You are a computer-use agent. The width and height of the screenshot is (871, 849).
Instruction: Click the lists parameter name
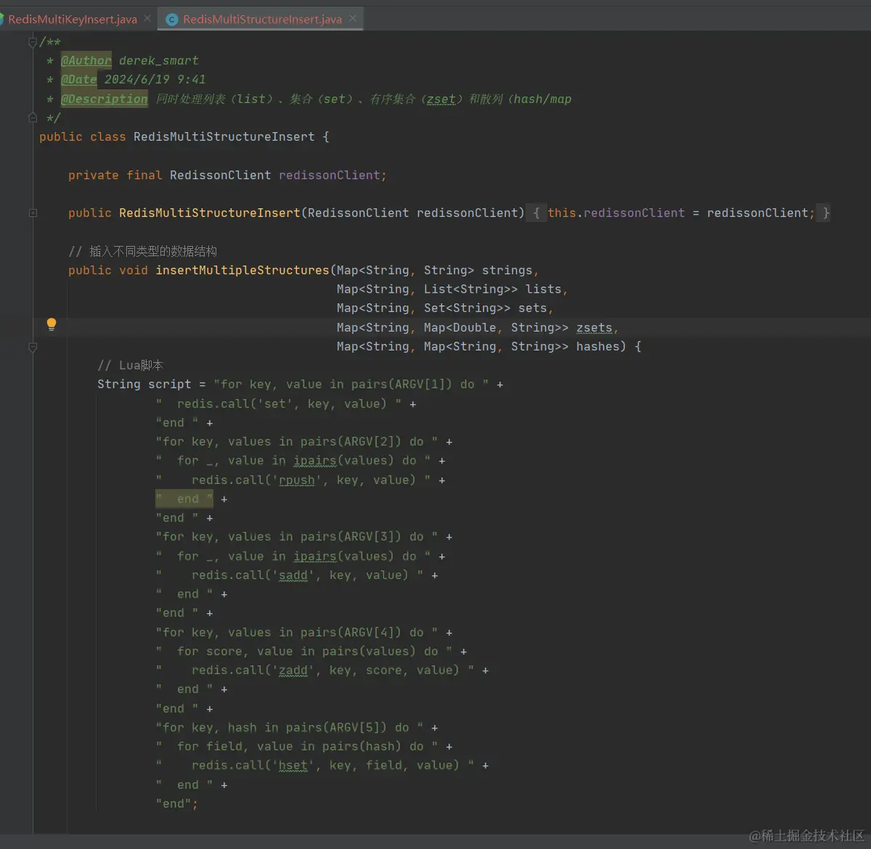point(544,289)
